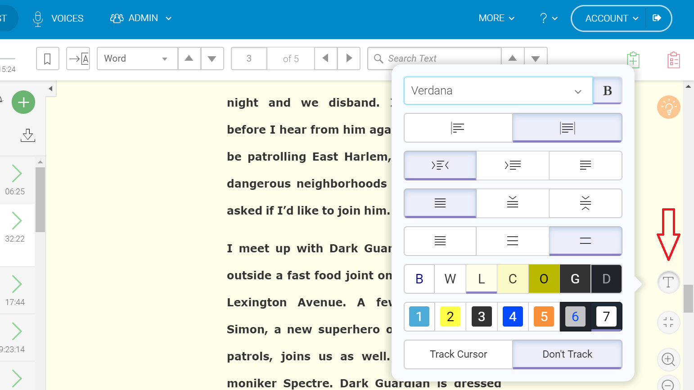Image resolution: width=694 pixels, height=390 pixels.
Task: Select the no margin option
Action: point(586,166)
